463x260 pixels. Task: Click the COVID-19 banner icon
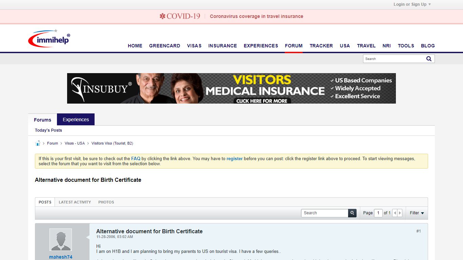point(163,16)
